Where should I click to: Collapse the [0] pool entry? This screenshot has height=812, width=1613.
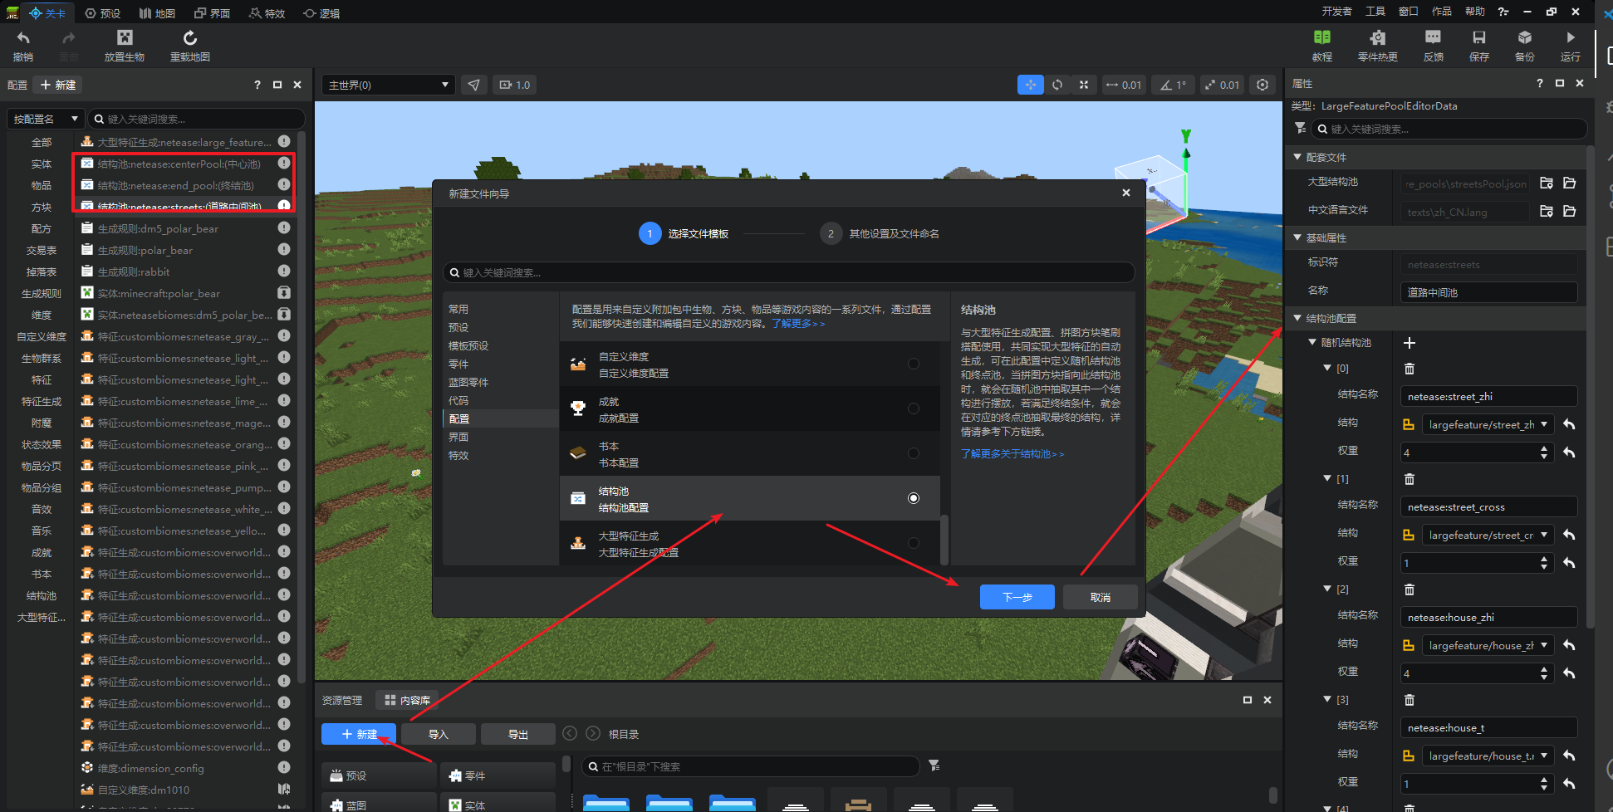[1327, 368]
